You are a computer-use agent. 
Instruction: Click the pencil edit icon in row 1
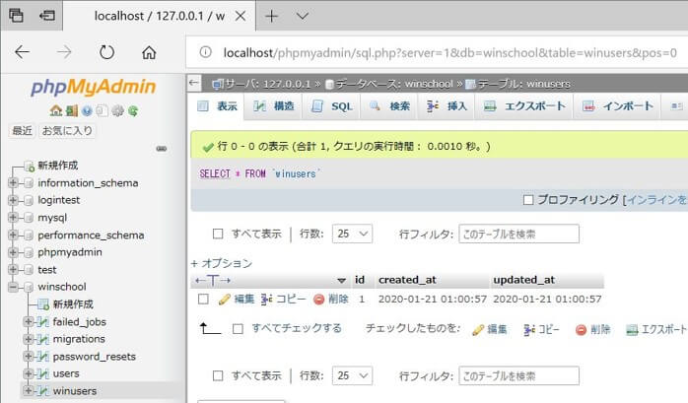[224, 300]
